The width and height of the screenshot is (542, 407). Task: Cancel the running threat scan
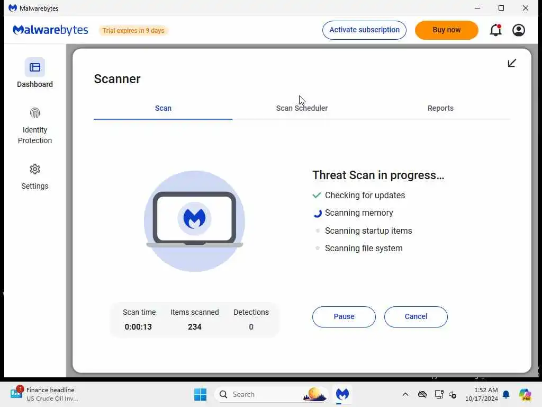pyautogui.click(x=416, y=317)
